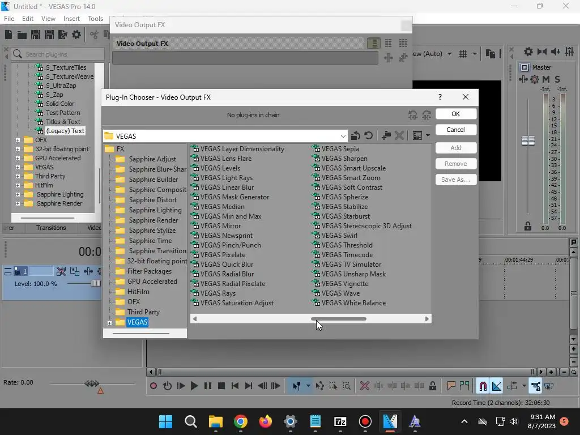Click New project icon in main toolbar
Screen dimensions: 580x435
tap(8, 35)
